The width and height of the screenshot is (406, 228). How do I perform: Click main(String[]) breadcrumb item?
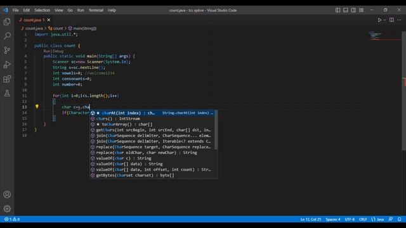pos(84,28)
